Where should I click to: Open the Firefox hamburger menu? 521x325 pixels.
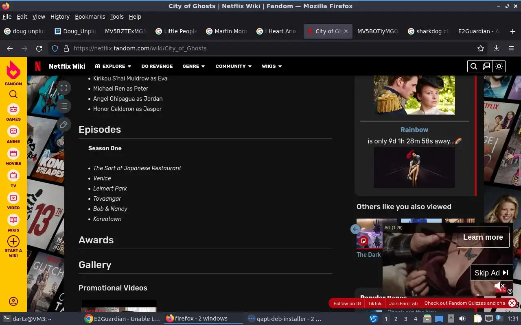click(511, 48)
